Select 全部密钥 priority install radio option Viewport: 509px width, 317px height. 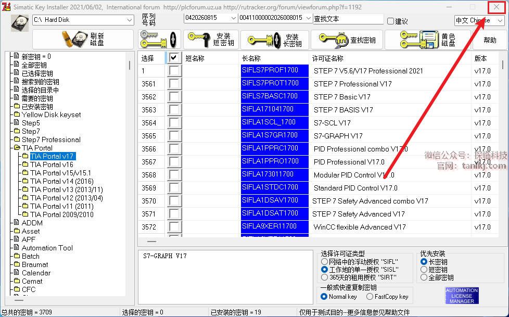pyautogui.click(x=424, y=277)
